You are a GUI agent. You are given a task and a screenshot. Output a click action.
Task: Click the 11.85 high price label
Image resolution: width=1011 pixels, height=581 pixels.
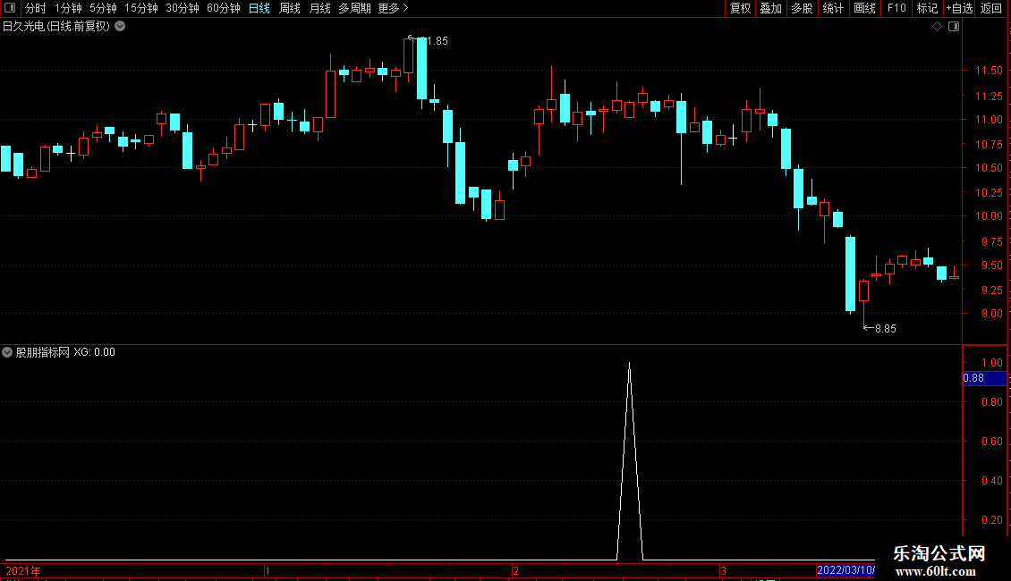(433, 40)
